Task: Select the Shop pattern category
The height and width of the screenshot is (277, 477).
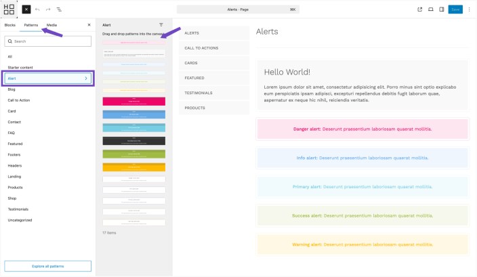Action: [x=12, y=198]
